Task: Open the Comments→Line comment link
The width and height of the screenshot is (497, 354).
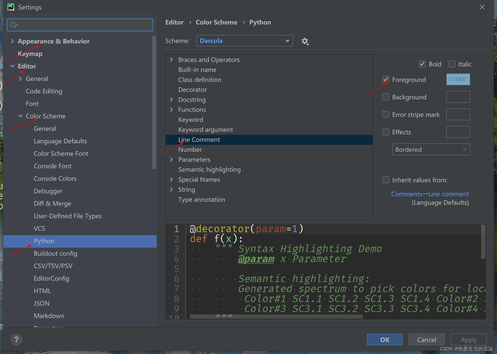Action: pyautogui.click(x=430, y=194)
